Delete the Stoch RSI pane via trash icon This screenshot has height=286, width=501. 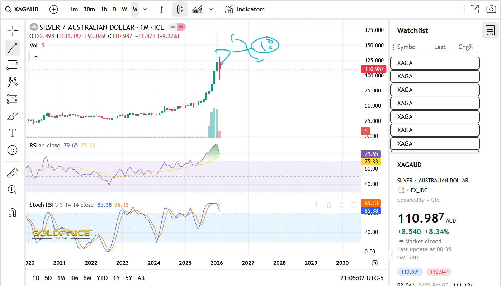(x=329, y=205)
